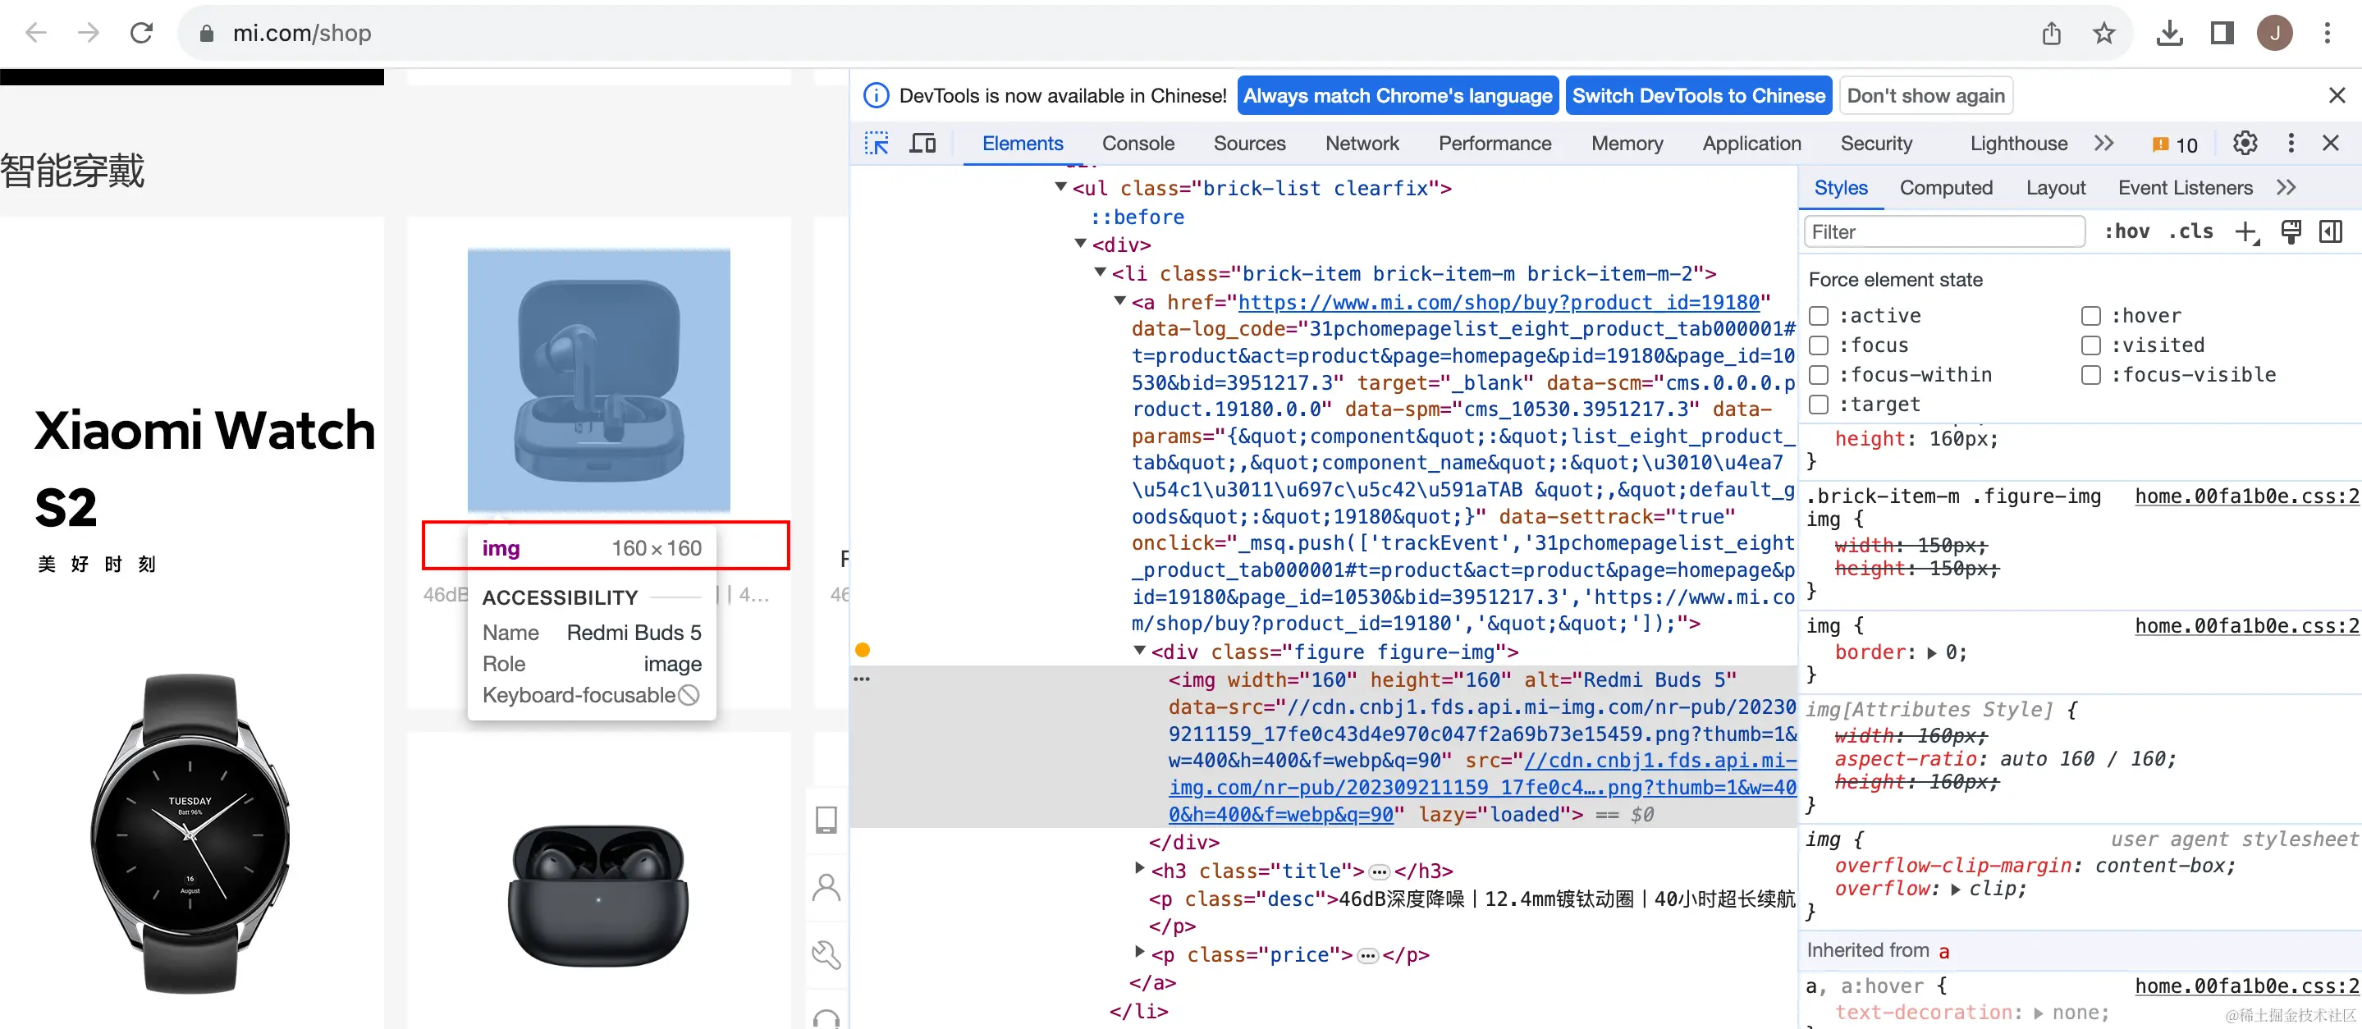
Task: Open the profile avatar J
Action: (x=2274, y=34)
